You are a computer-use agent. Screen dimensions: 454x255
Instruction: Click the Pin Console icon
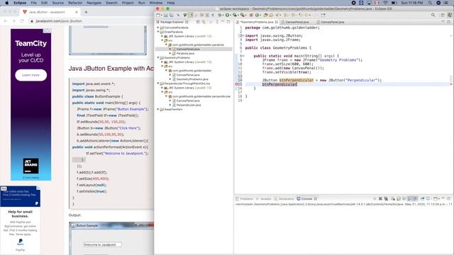click(x=423, y=198)
